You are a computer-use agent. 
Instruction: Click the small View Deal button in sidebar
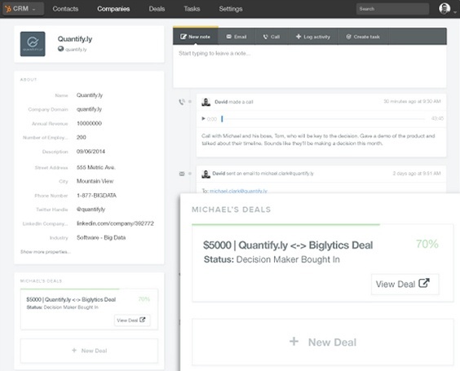tap(132, 320)
